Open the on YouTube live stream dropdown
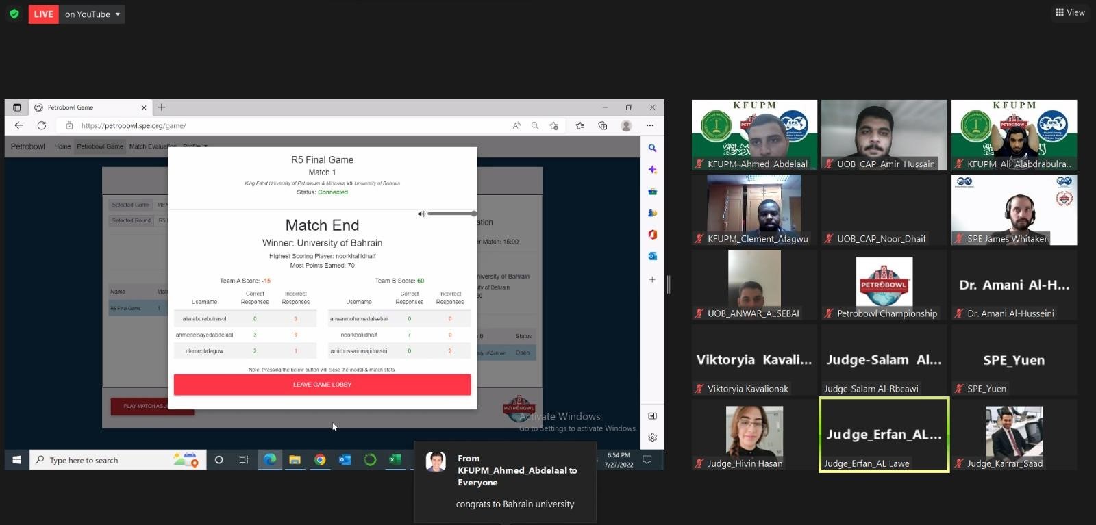1096x525 pixels. tap(92, 14)
